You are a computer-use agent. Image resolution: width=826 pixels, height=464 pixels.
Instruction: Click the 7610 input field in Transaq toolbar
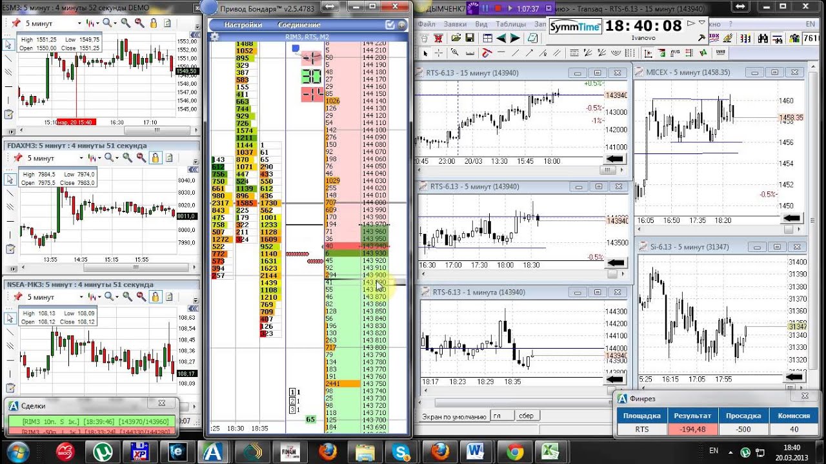pos(811,38)
